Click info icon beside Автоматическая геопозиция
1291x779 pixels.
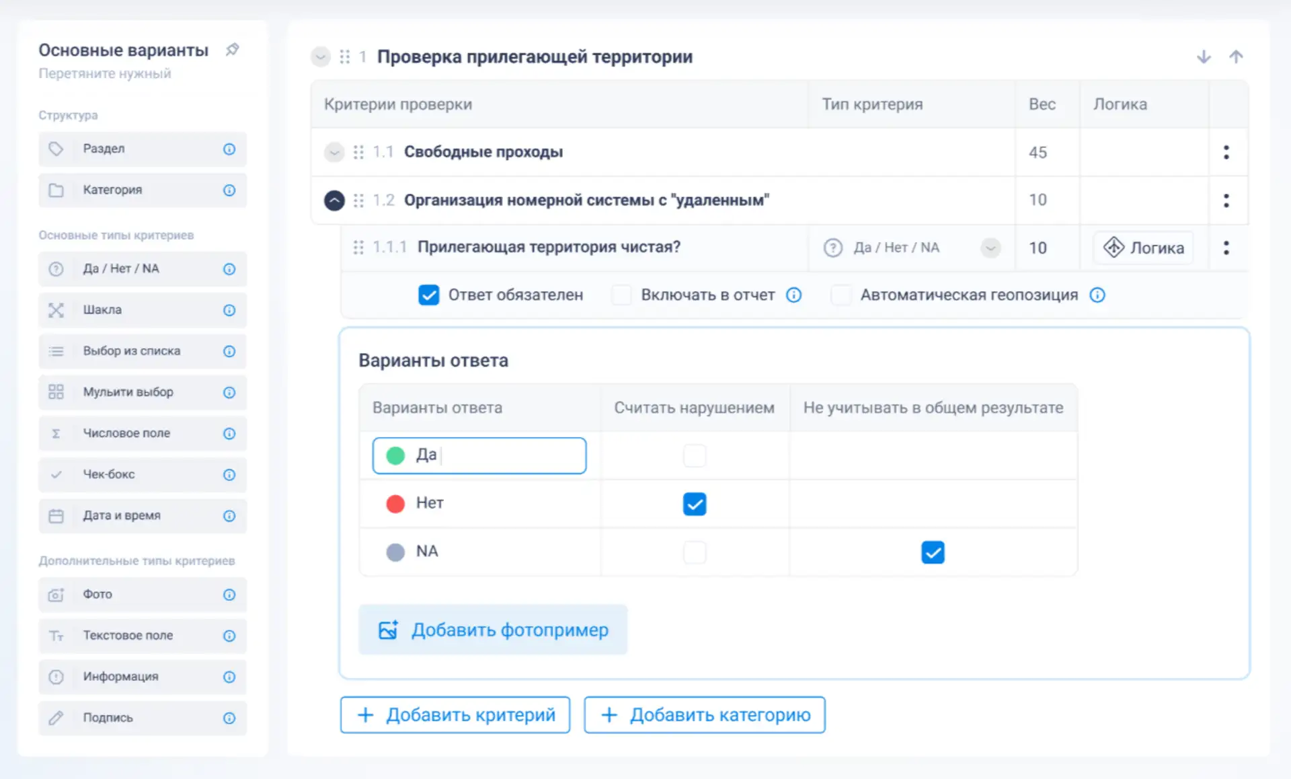click(1097, 295)
